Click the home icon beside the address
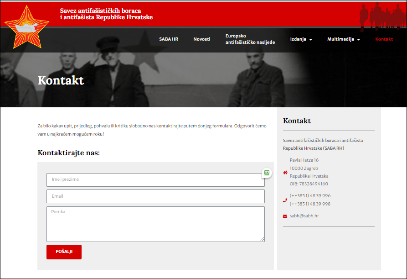Image resolution: width=407 pixels, height=279 pixels. point(285,173)
